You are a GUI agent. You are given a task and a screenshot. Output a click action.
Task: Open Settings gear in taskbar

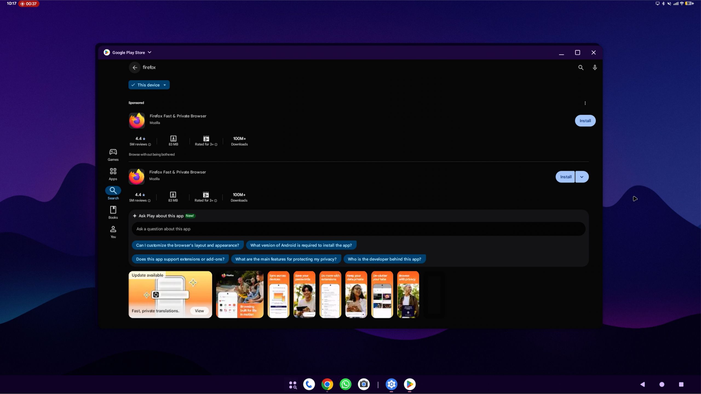pyautogui.click(x=391, y=384)
